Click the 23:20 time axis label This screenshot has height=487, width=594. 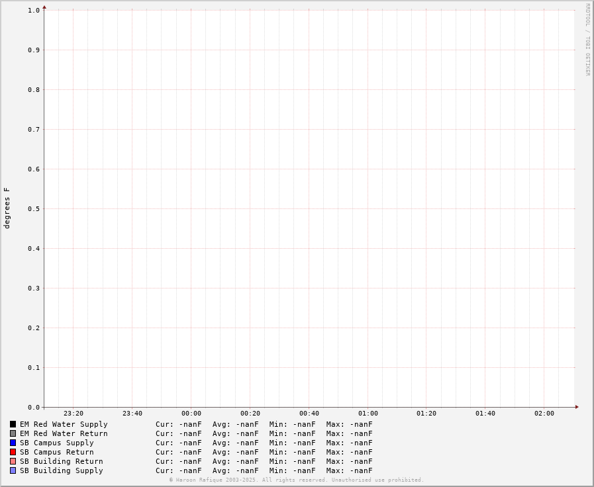[x=74, y=414]
